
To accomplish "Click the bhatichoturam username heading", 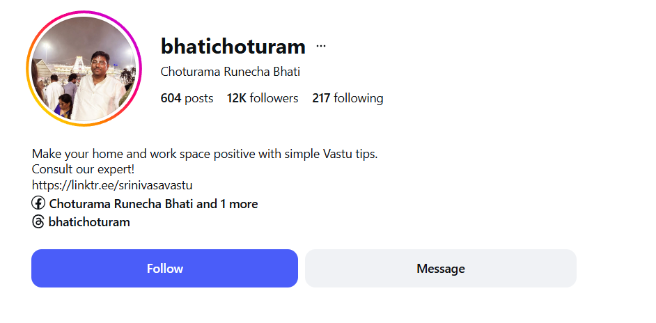I will (x=233, y=47).
